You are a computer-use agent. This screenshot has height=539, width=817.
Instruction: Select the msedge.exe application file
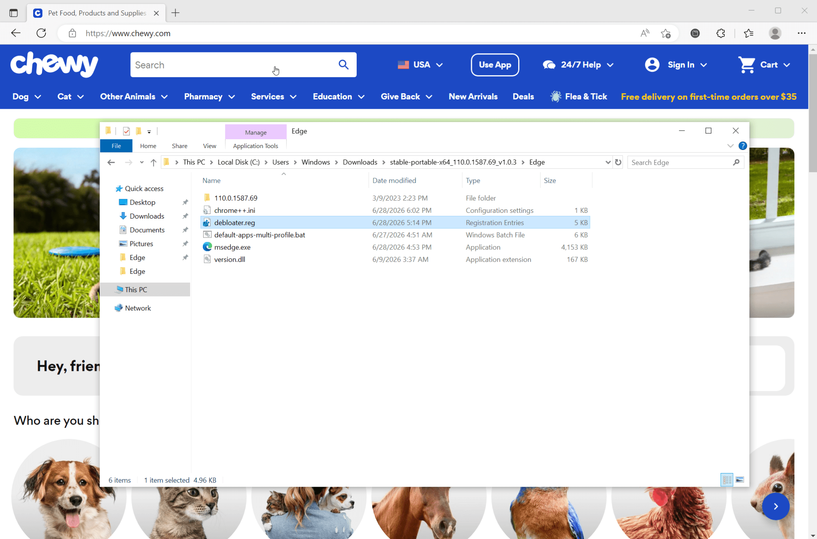pyautogui.click(x=232, y=247)
